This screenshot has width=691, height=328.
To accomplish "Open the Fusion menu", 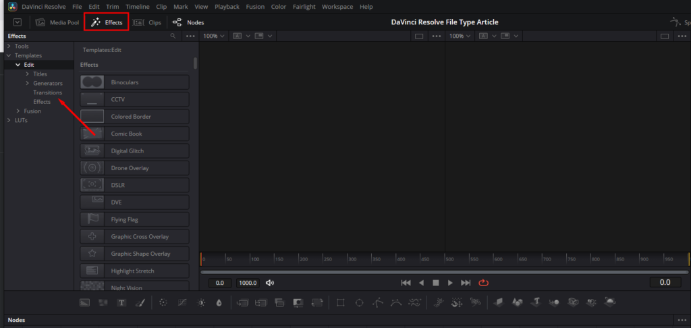I will coord(255,7).
